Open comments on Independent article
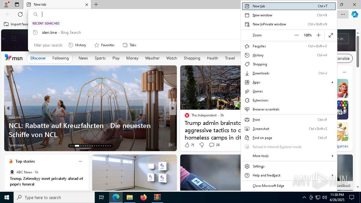The image size is (361, 203). [x=214, y=145]
